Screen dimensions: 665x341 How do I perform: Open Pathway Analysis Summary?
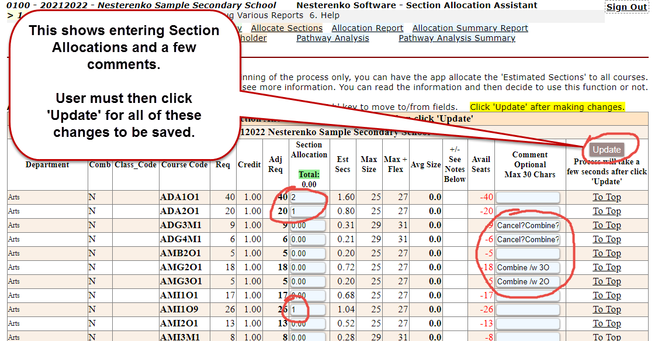(456, 39)
